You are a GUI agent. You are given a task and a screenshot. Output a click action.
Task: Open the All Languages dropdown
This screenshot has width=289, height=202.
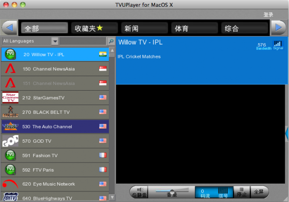[30, 41]
